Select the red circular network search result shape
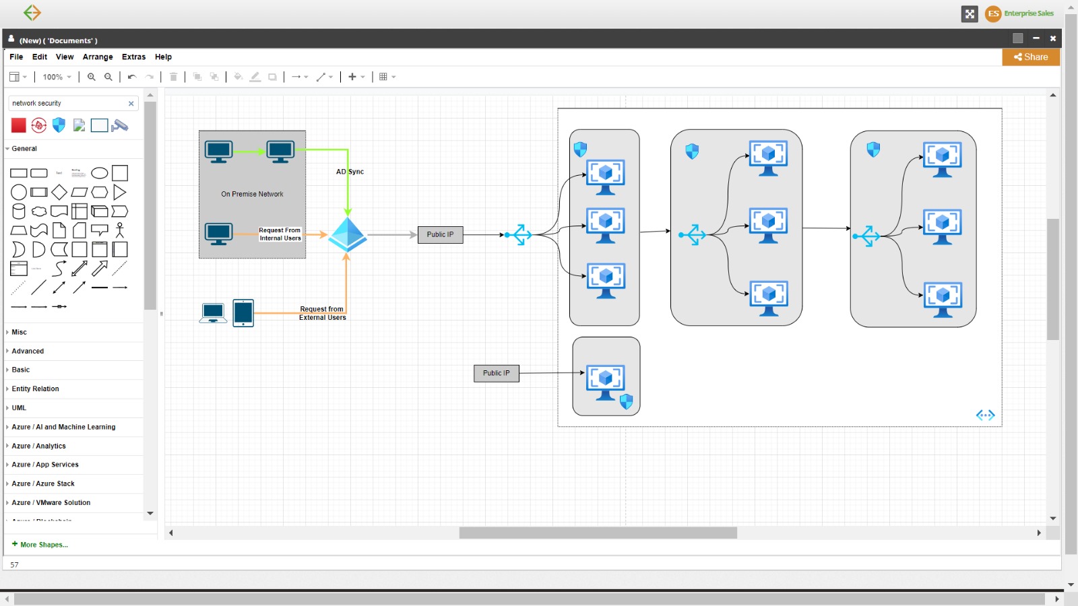 pyautogui.click(x=39, y=125)
